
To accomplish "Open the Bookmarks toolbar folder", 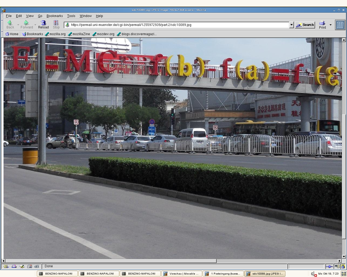I will (x=33, y=34).
